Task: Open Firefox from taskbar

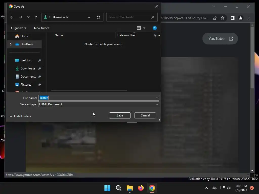Action: [x=141, y=188]
